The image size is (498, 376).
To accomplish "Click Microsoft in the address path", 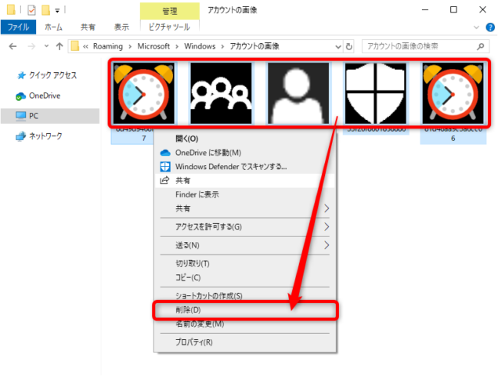I will (x=153, y=46).
